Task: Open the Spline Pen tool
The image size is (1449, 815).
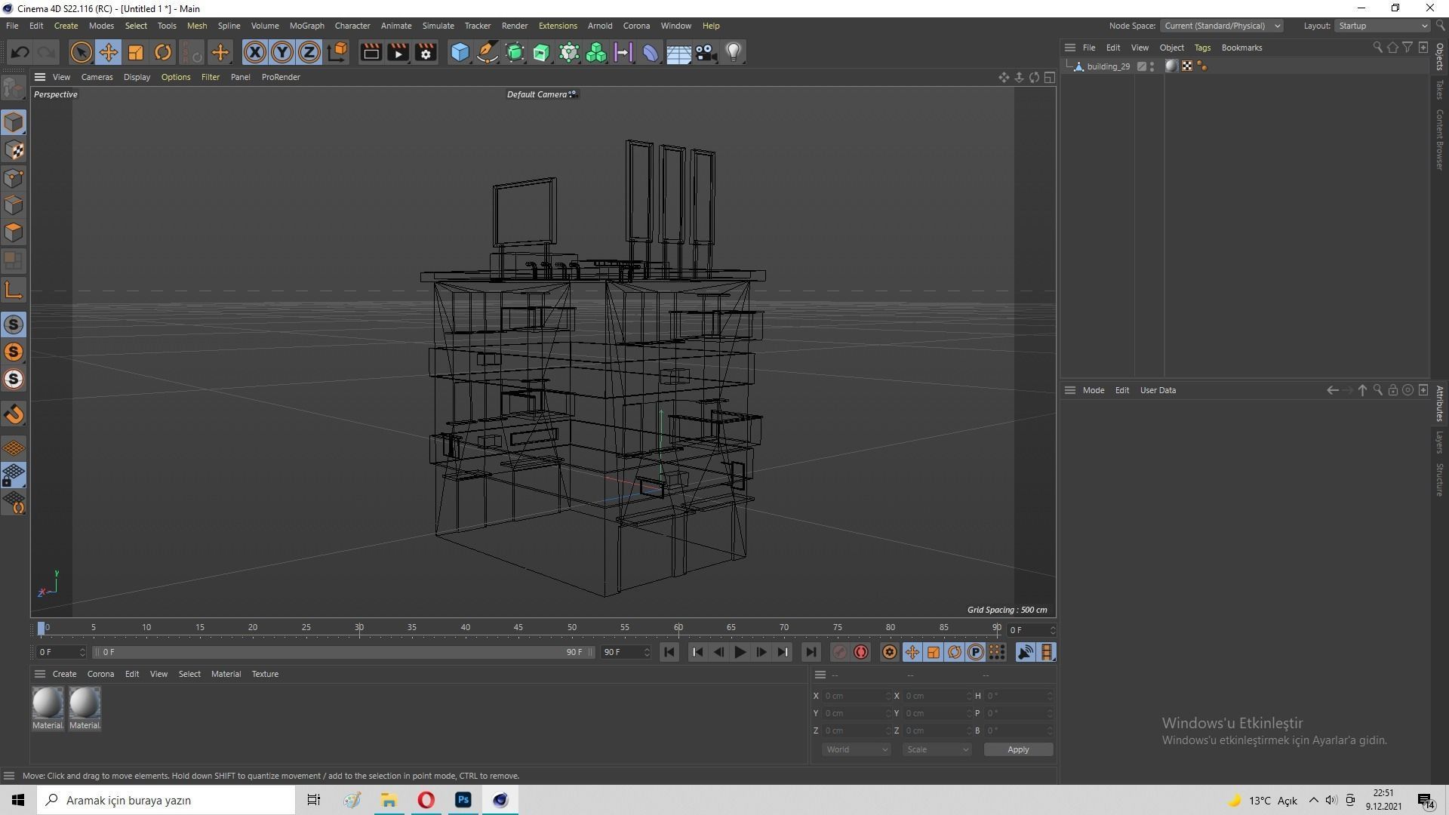Action: click(488, 52)
